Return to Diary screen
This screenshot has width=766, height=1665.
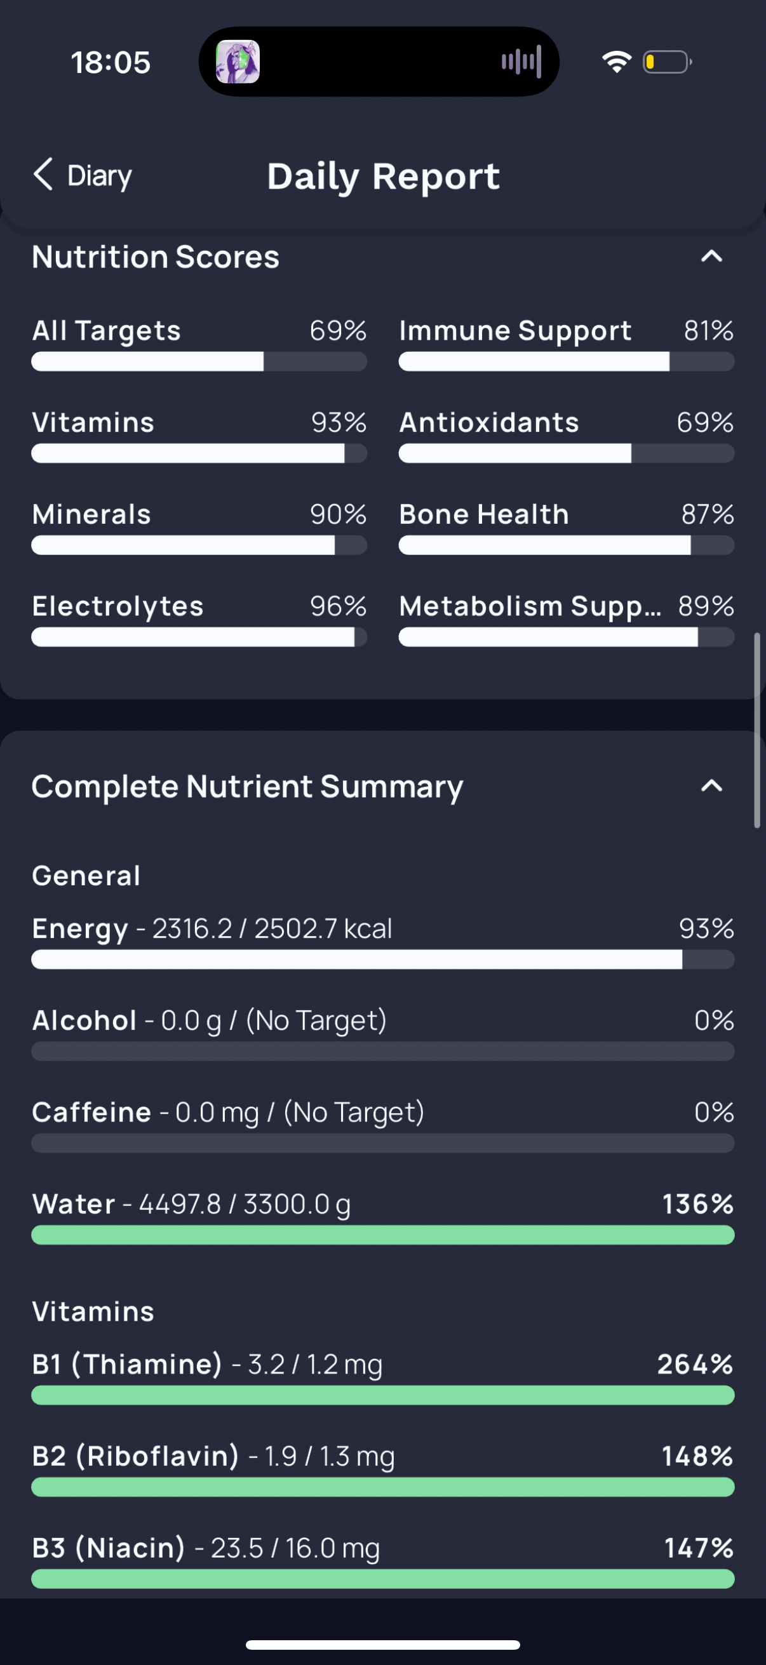(83, 175)
